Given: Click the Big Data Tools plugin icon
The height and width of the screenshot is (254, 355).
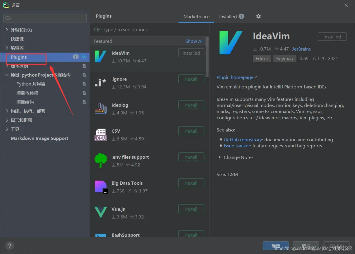Looking at the screenshot, I should coord(101,187).
